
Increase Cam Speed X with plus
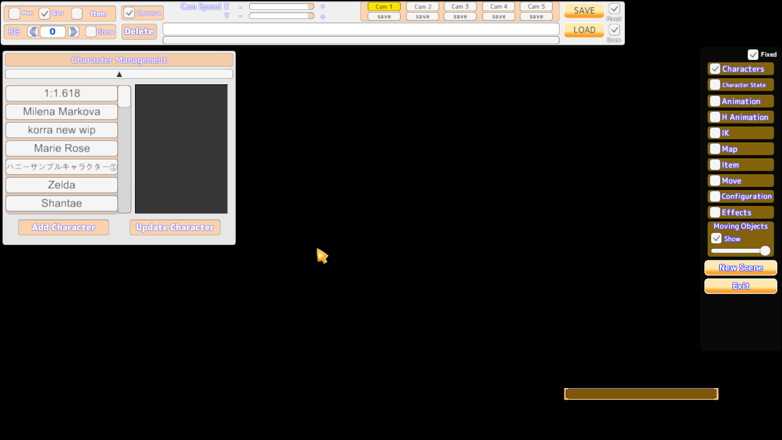[x=323, y=7]
